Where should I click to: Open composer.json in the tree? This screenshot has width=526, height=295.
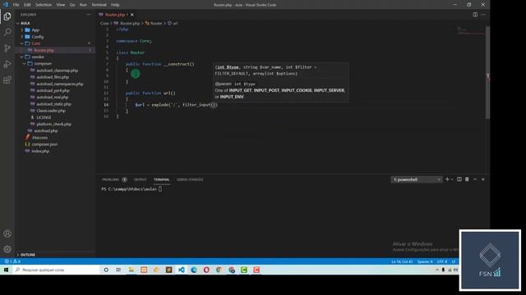pos(44,144)
